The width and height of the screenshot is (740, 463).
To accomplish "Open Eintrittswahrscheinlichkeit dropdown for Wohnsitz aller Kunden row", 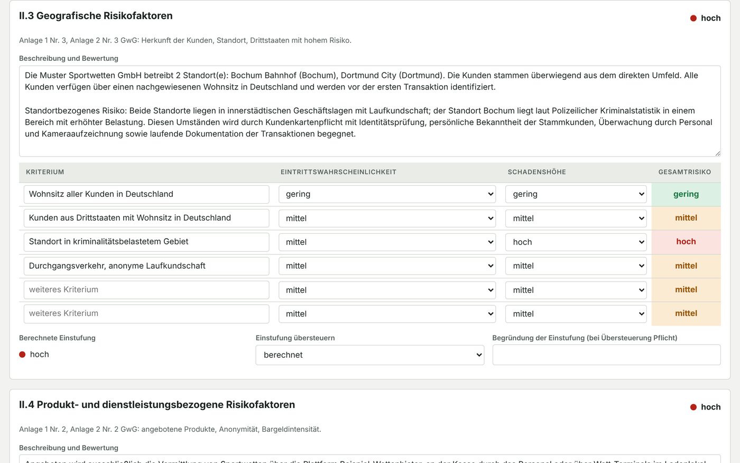I will (387, 194).
